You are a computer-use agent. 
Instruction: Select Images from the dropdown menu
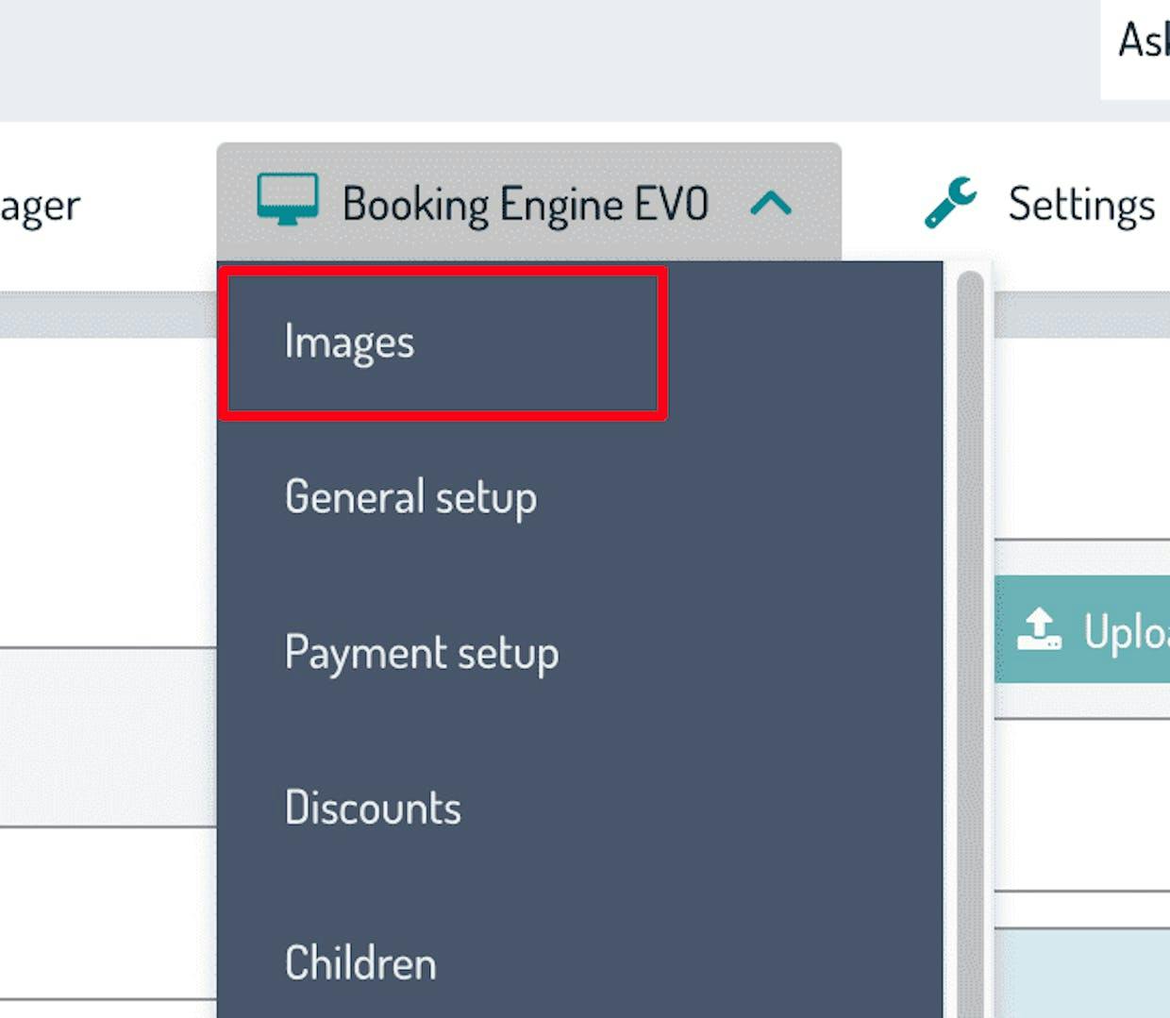[349, 342]
